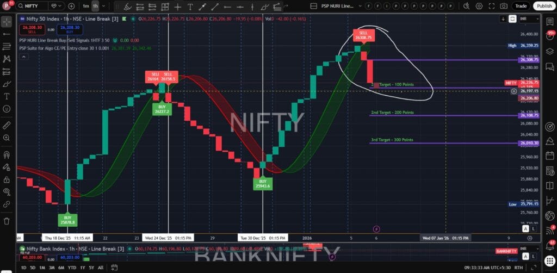
Task: Select the 1m timeframe
Action: tap(86, 5)
